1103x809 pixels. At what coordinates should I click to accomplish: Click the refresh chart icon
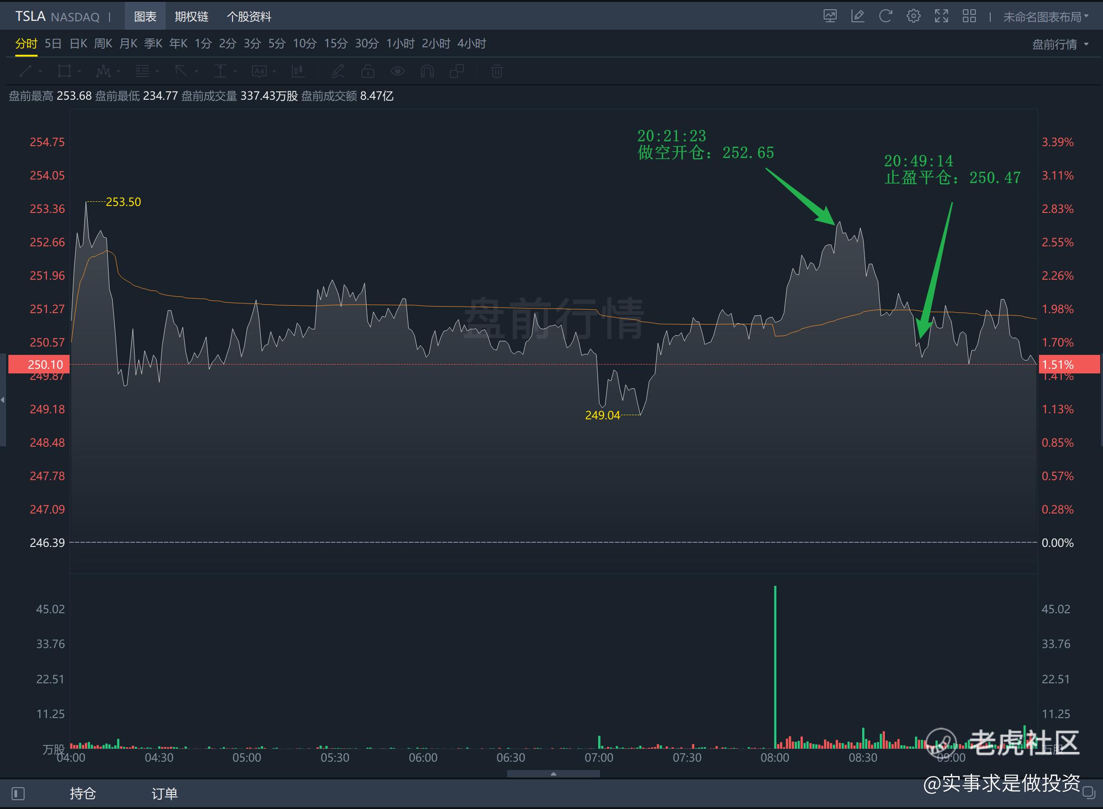[x=885, y=16]
